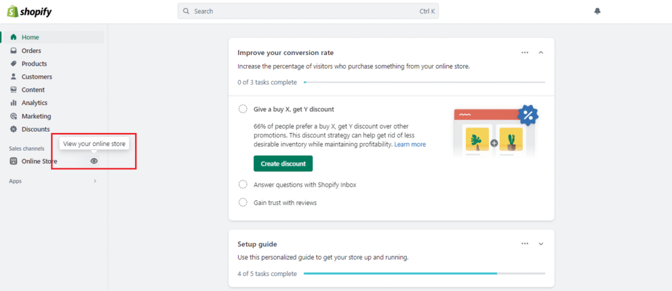Open Content in the sidebar
This screenshot has width=672, height=291.
(33, 90)
